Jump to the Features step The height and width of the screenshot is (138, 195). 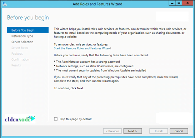pos(17,54)
